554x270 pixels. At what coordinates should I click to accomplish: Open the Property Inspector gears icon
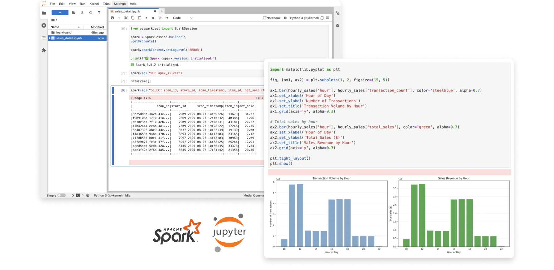click(x=337, y=13)
